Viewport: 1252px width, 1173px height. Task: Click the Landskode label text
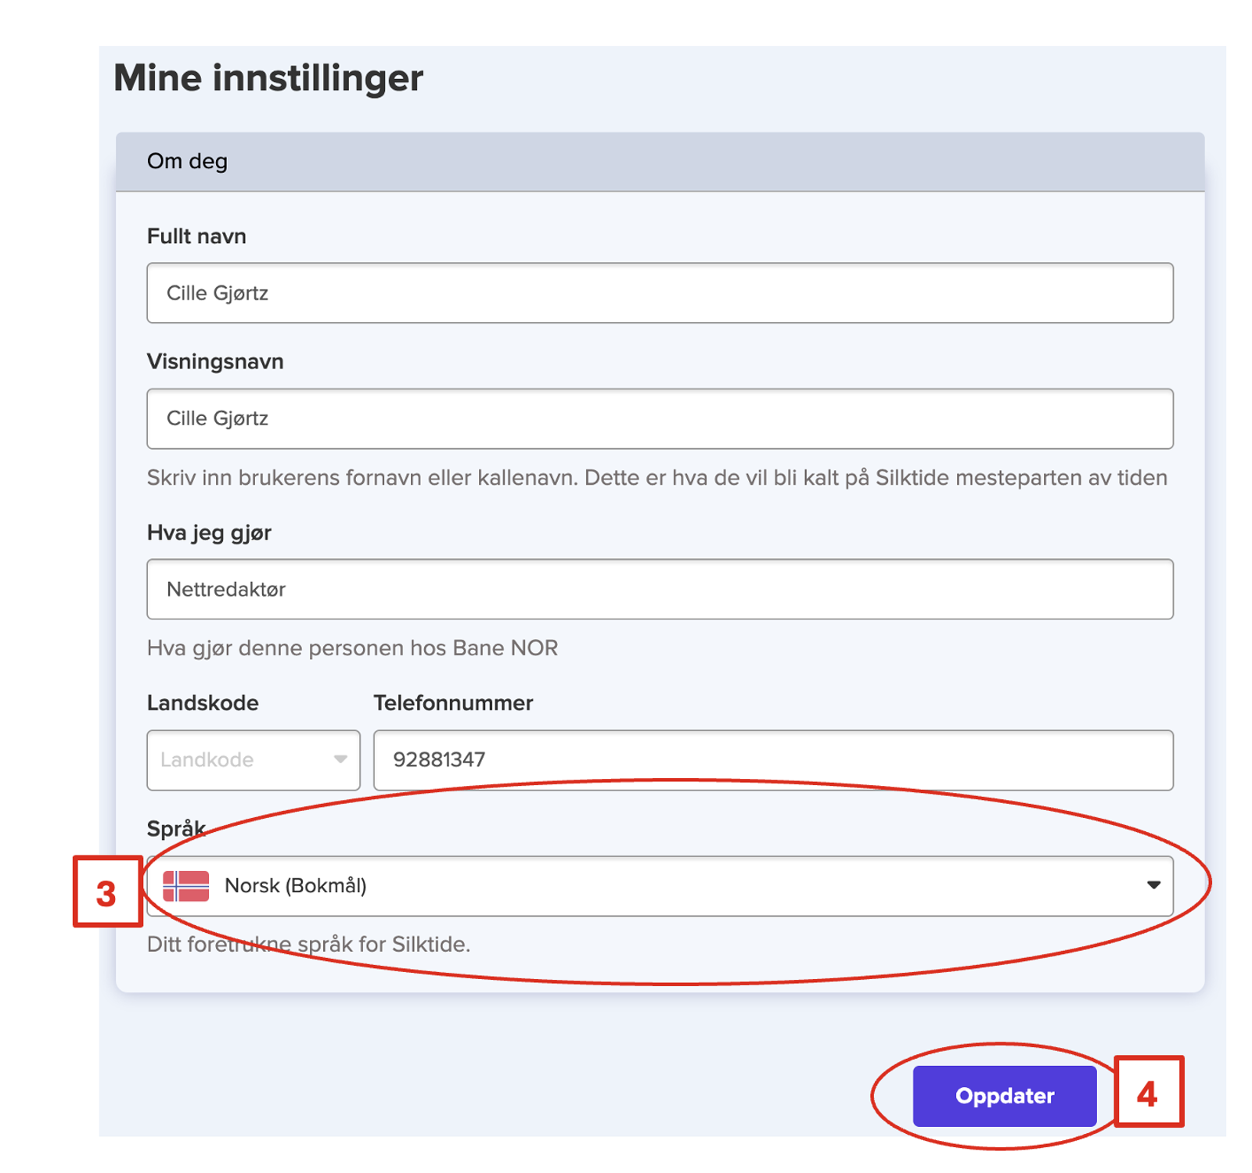pos(203,703)
